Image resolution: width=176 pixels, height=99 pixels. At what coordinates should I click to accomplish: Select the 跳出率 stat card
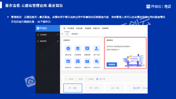[x=137, y=88]
